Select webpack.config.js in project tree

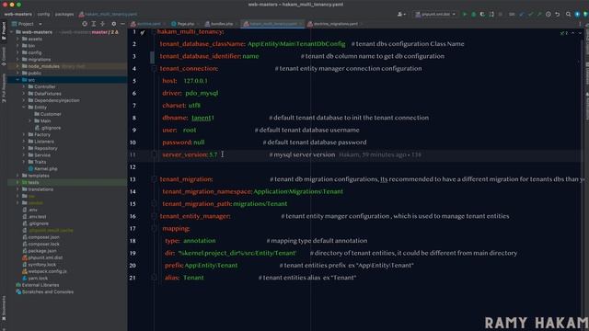[x=44, y=271]
